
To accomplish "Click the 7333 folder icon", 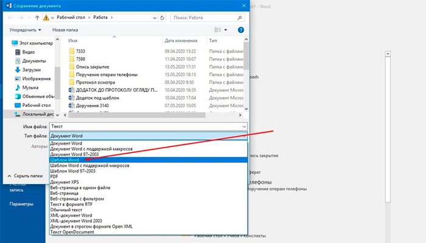I will click(72, 51).
